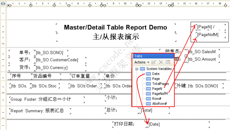Image resolution: width=230 pixels, height=130 pixels.
Task: Click the System Variables var icon
Action: point(142,69)
